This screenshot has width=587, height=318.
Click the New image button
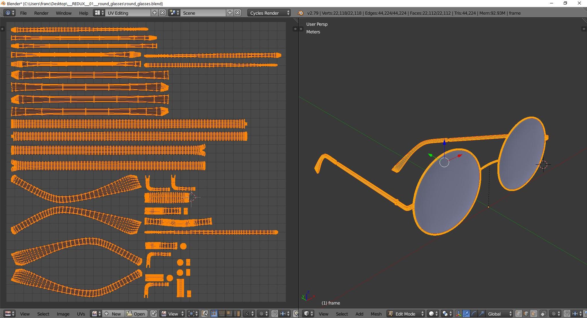point(113,314)
